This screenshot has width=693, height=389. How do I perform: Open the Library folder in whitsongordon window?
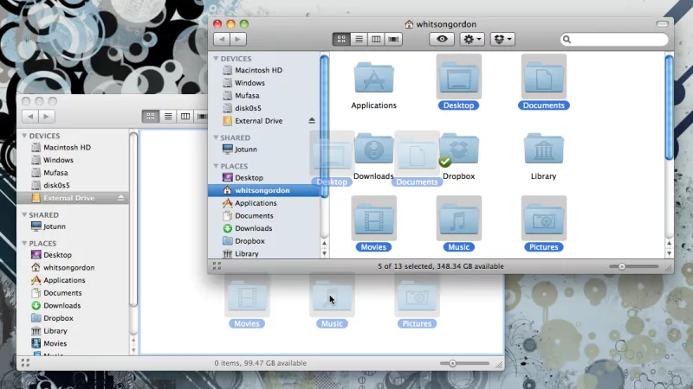click(x=544, y=149)
